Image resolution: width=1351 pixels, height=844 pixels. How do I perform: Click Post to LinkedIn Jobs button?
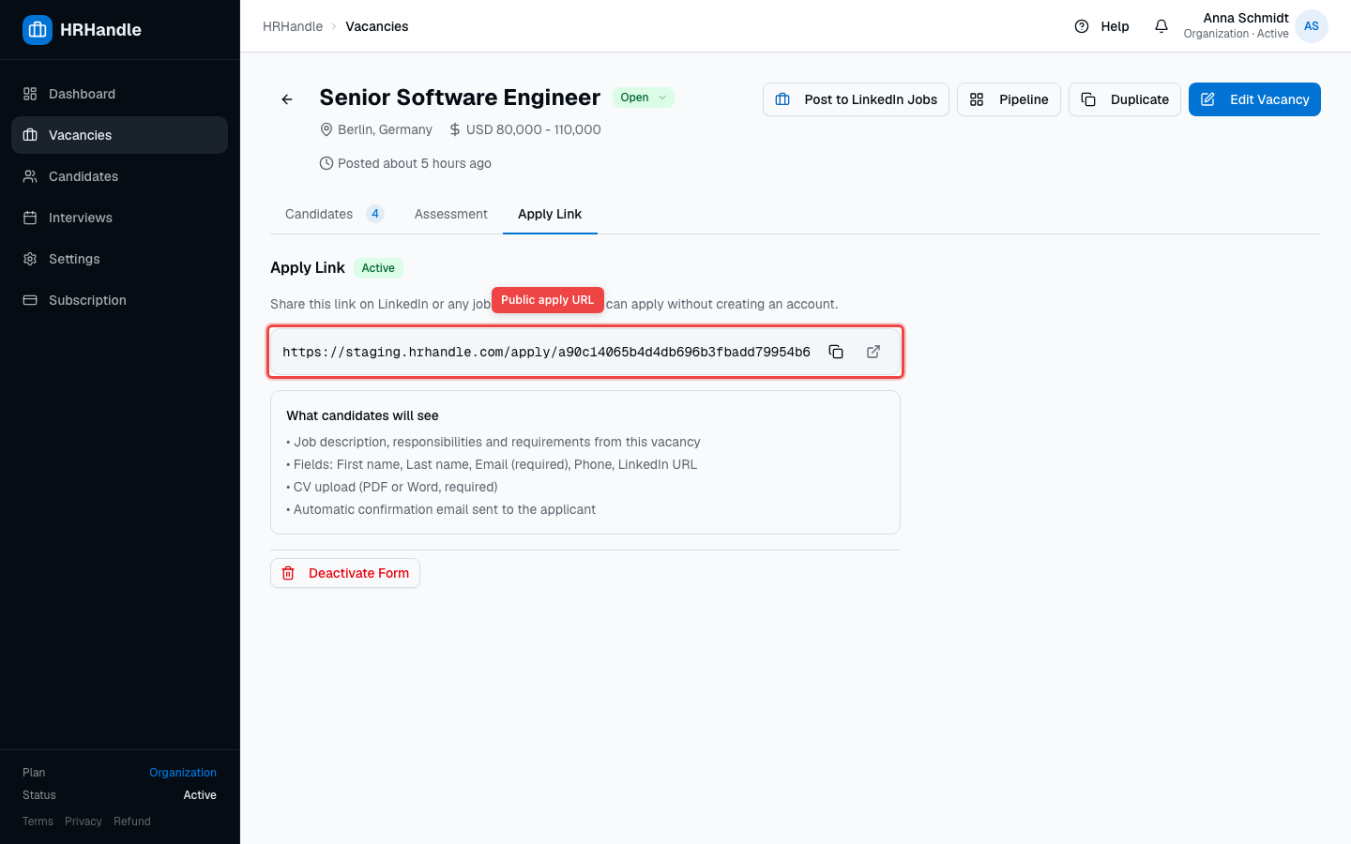[856, 99]
